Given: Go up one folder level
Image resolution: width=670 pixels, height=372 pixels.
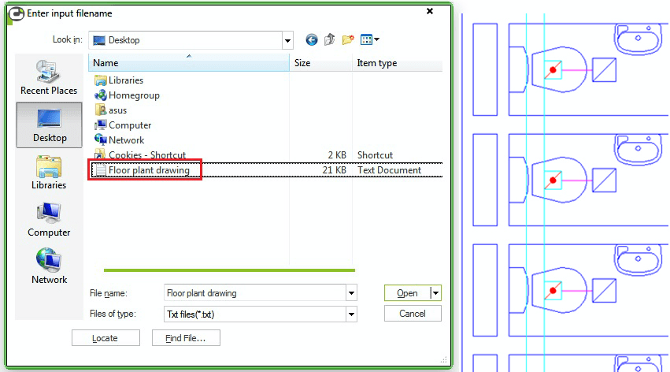Looking at the screenshot, I should pos(330,39).
